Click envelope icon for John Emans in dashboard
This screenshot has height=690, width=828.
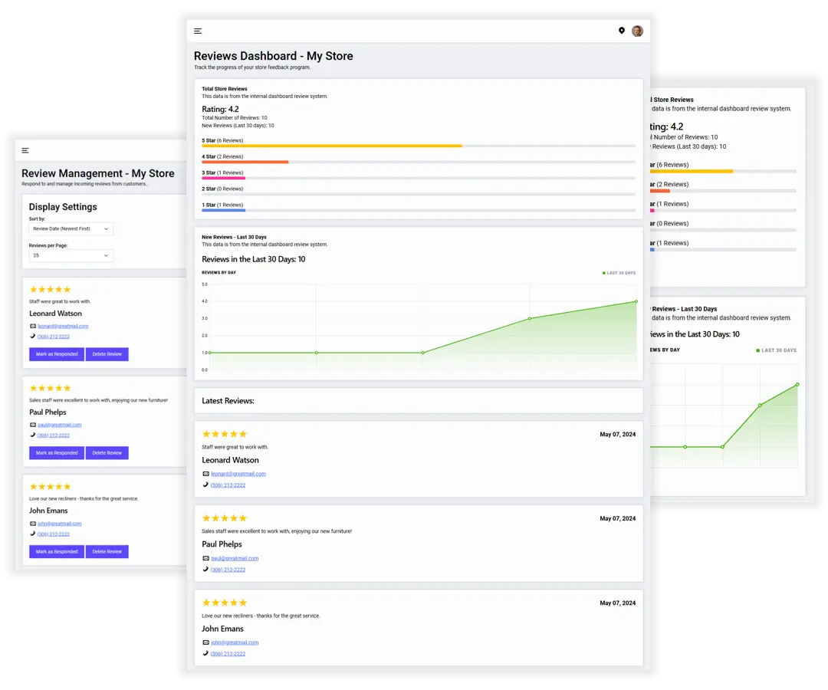click(205, 642)
